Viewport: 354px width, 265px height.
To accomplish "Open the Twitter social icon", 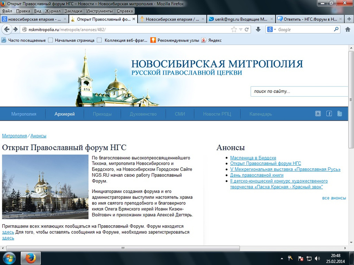I will point(340,114).
